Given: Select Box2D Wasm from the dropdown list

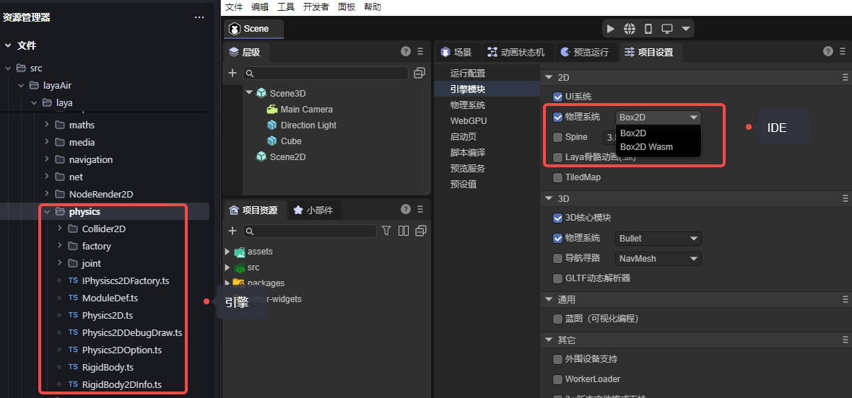Looking at the screenshot, I should coord(646,147).
